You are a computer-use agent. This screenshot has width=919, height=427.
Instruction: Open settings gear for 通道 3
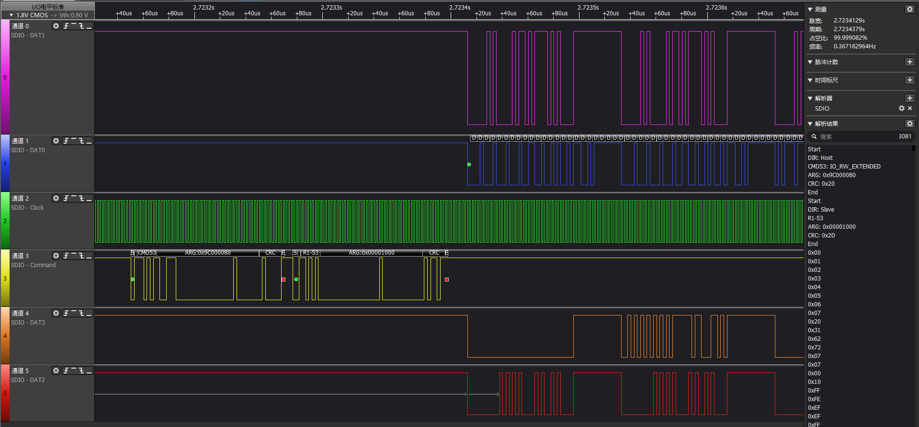pyautogui.click(x=56, y=256)
